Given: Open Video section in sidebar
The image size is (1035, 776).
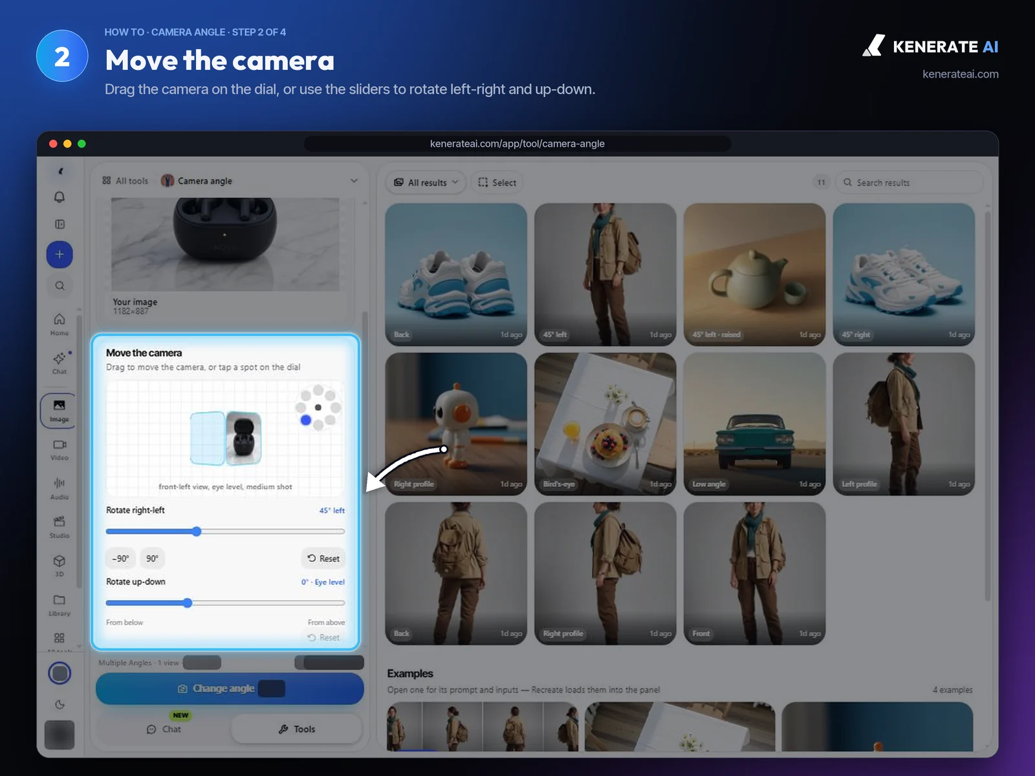Looking at the screenshot, I should click(60, 449).
